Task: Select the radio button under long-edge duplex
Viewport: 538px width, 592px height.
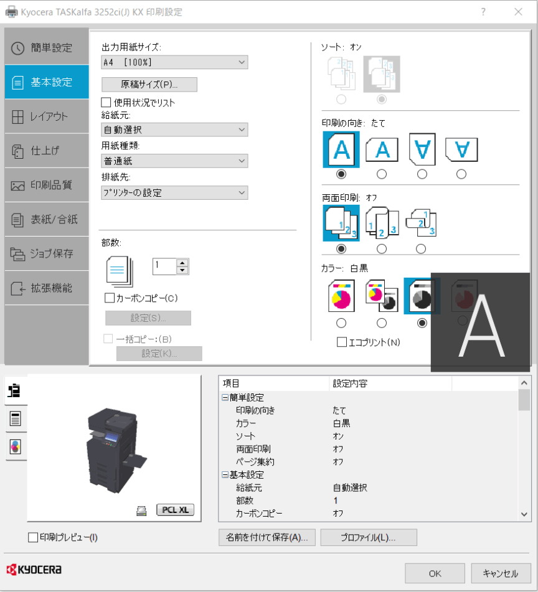Action: [x=382, y=249]
